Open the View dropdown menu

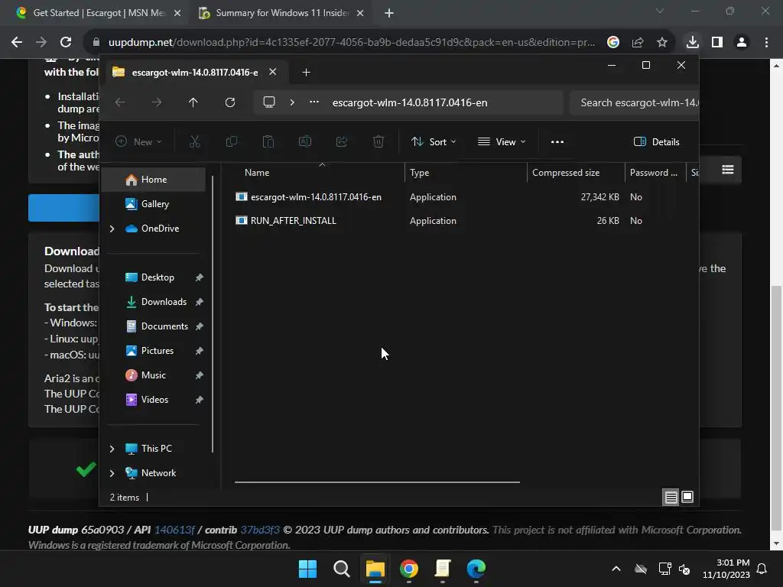pos(502,141)
